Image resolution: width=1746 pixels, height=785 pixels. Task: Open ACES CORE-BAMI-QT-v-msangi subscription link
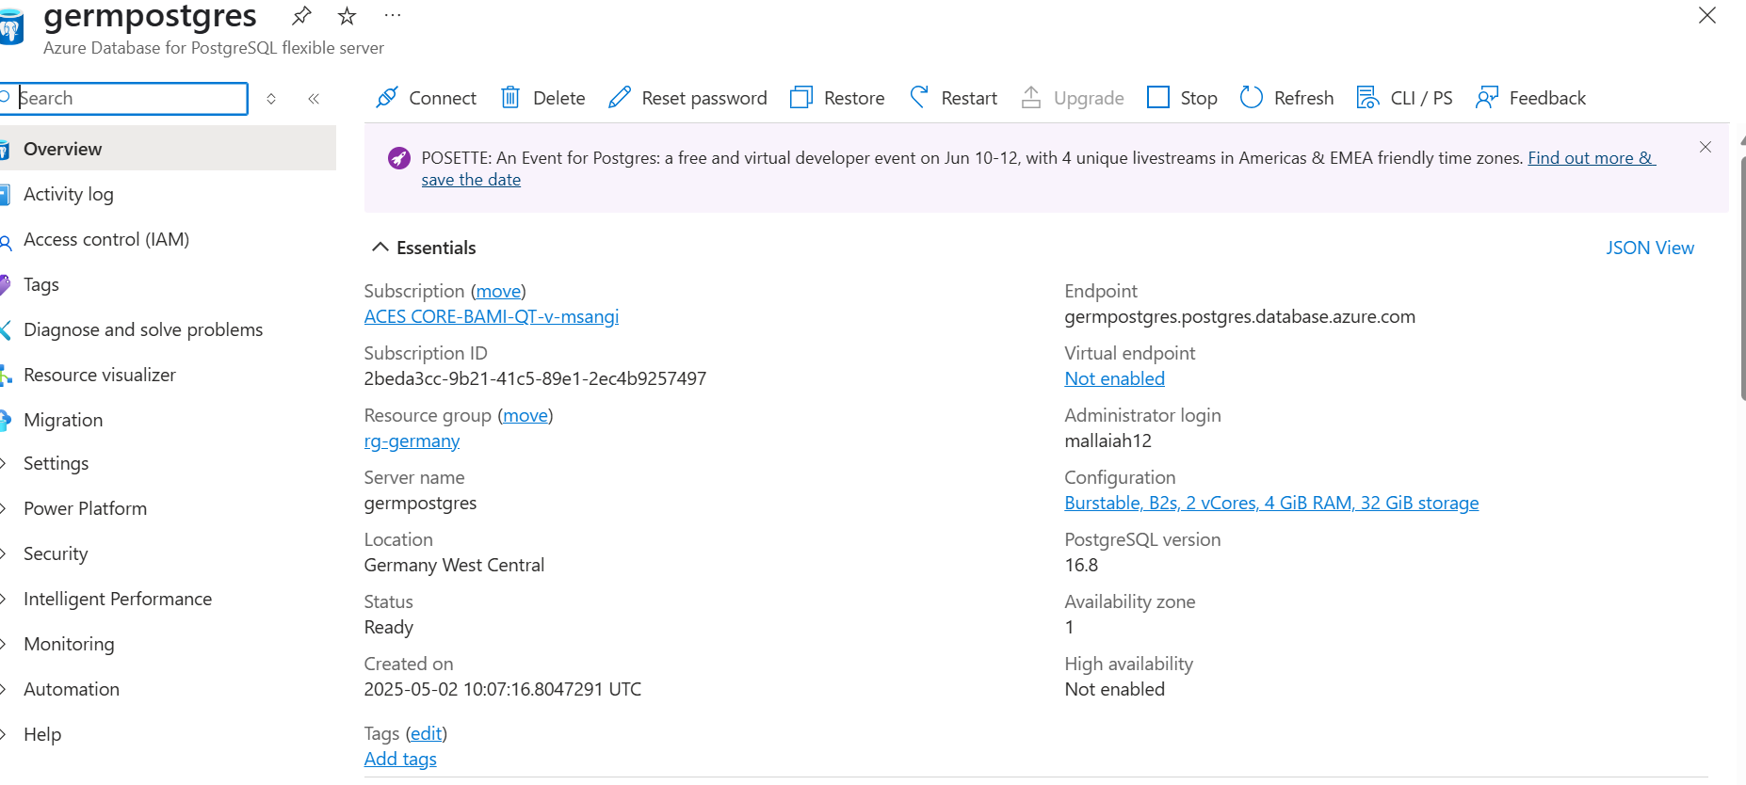click(x=492, y=316)
